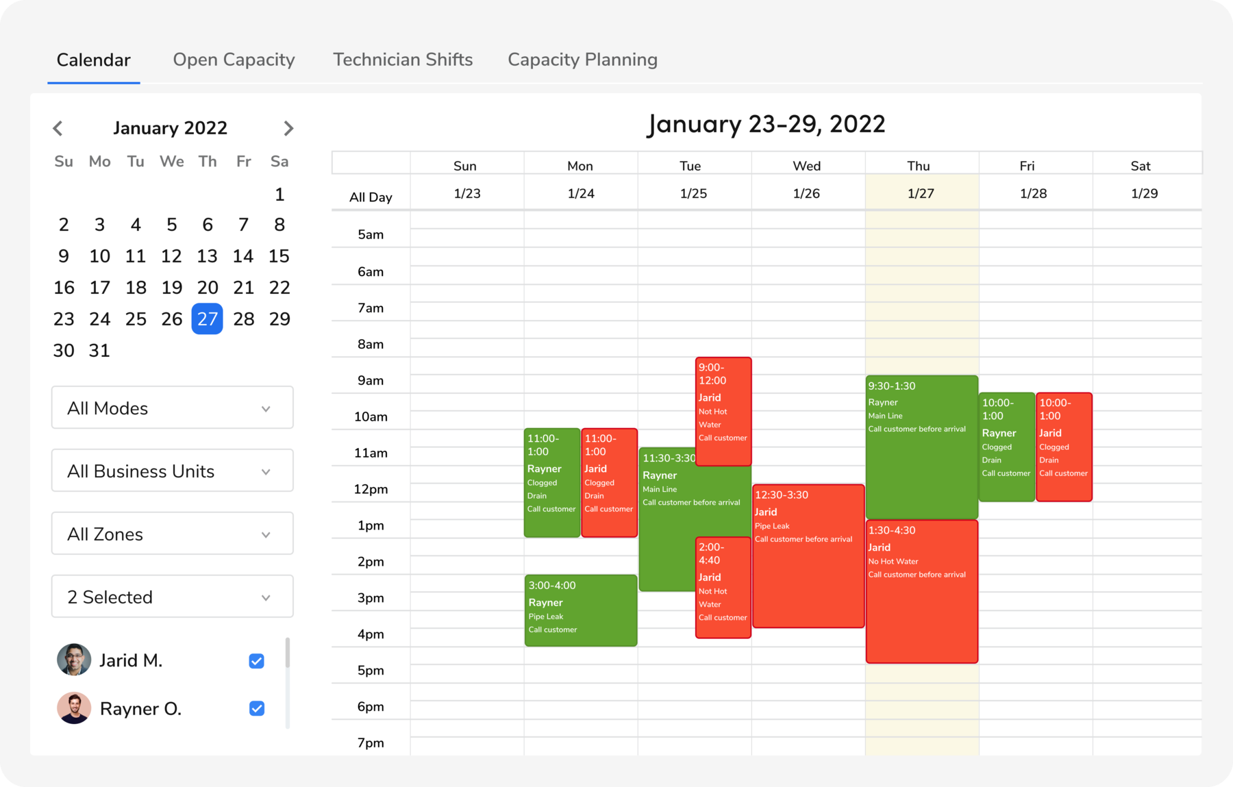This screenshot has height=787, width=1233.
Task: Open Rayner's 3:00-4:00 Pipe Leak appointment
Action: [x=580, y=610]
